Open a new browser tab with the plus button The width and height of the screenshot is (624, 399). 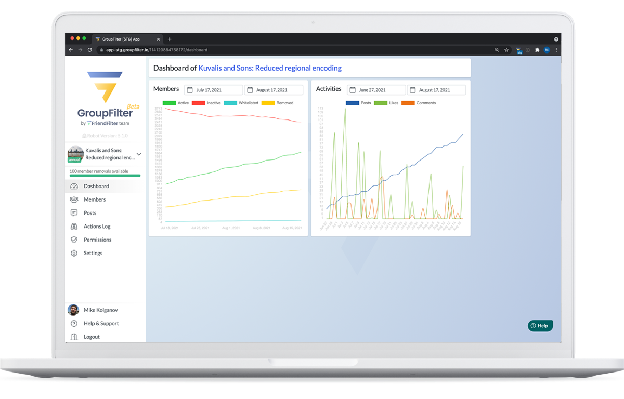point(170,39)
